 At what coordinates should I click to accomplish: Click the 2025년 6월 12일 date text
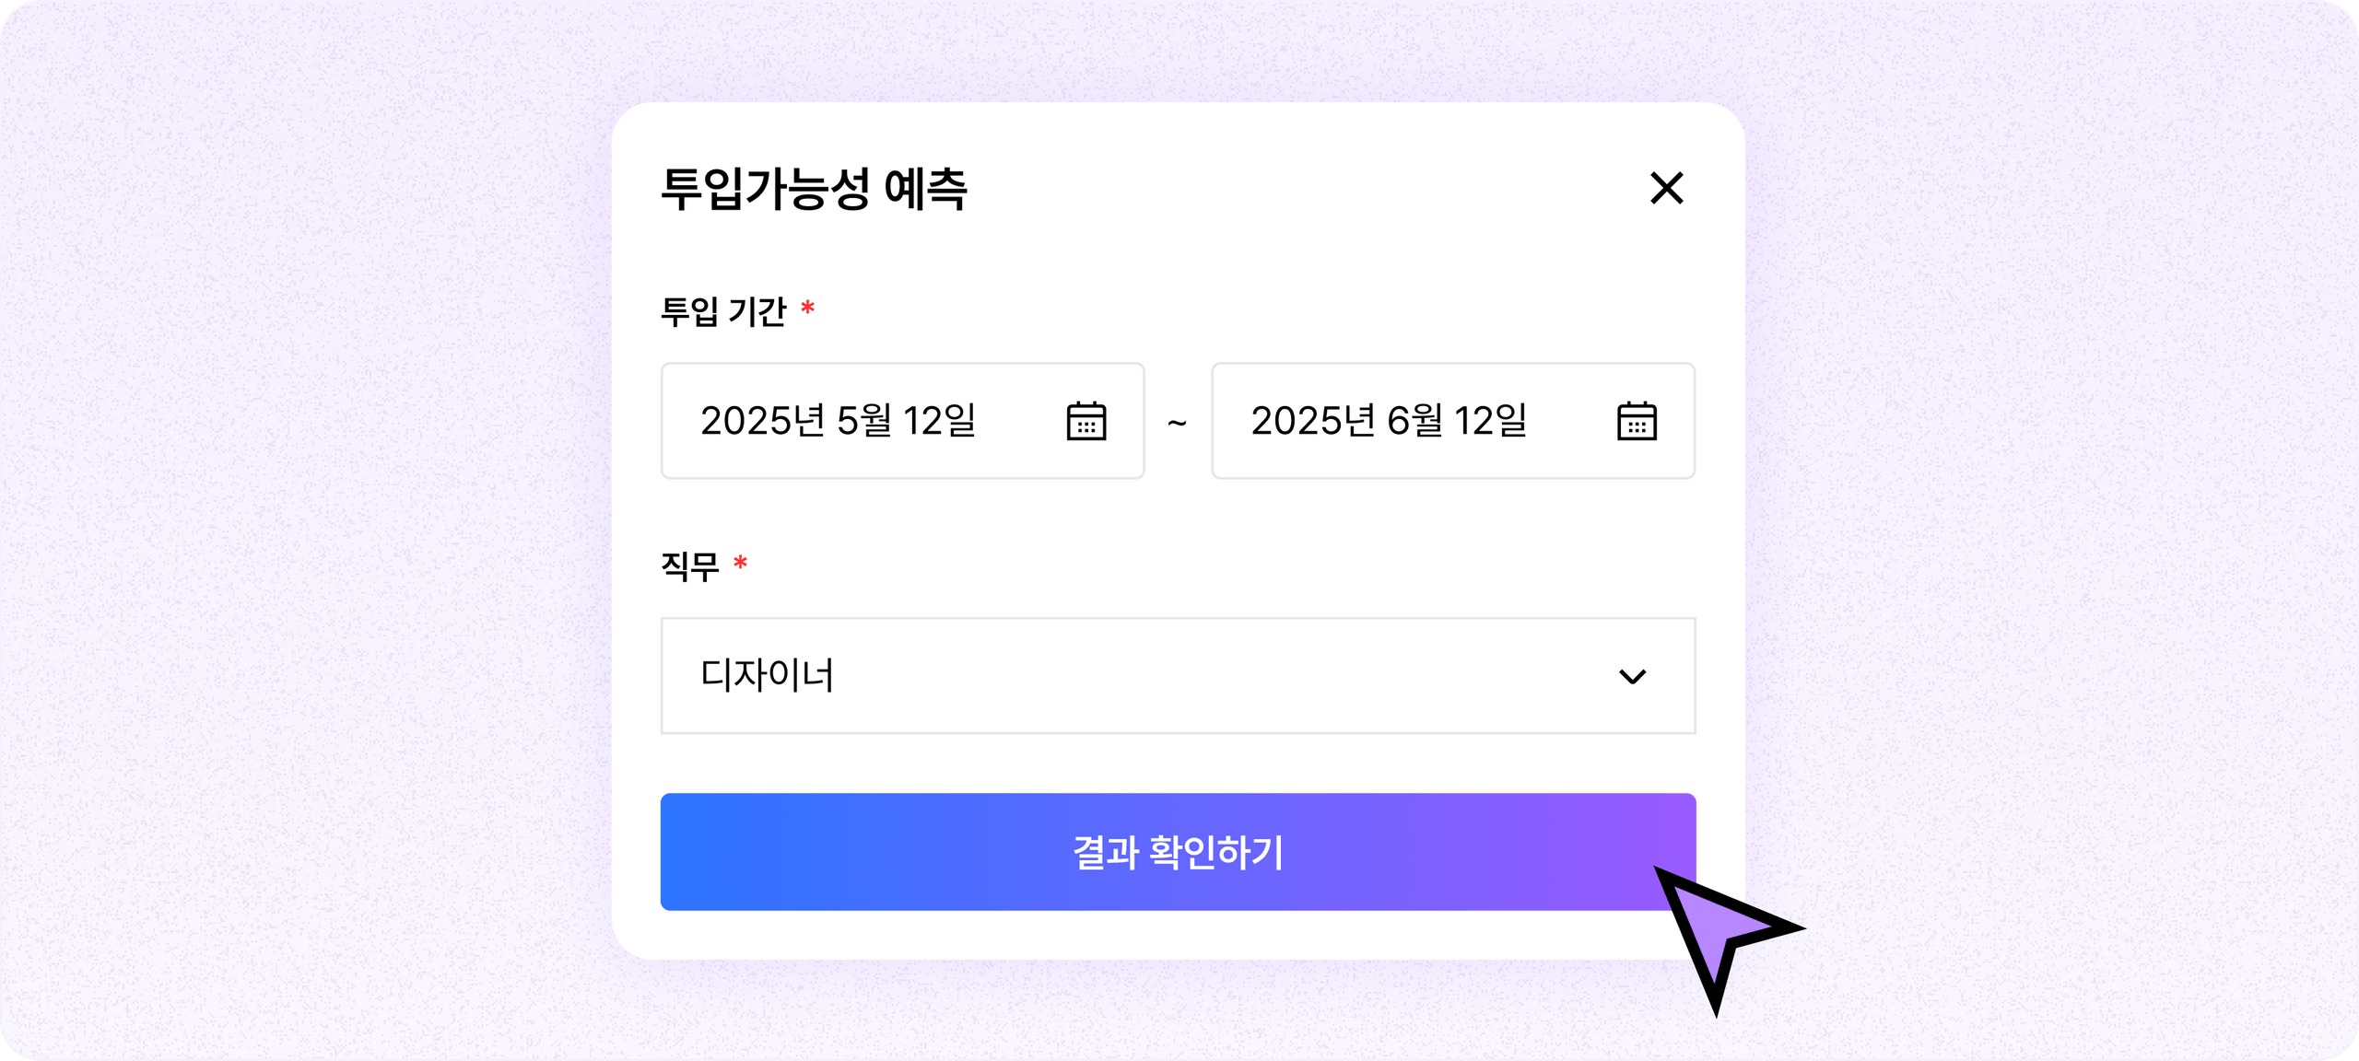click(1388, 421)
